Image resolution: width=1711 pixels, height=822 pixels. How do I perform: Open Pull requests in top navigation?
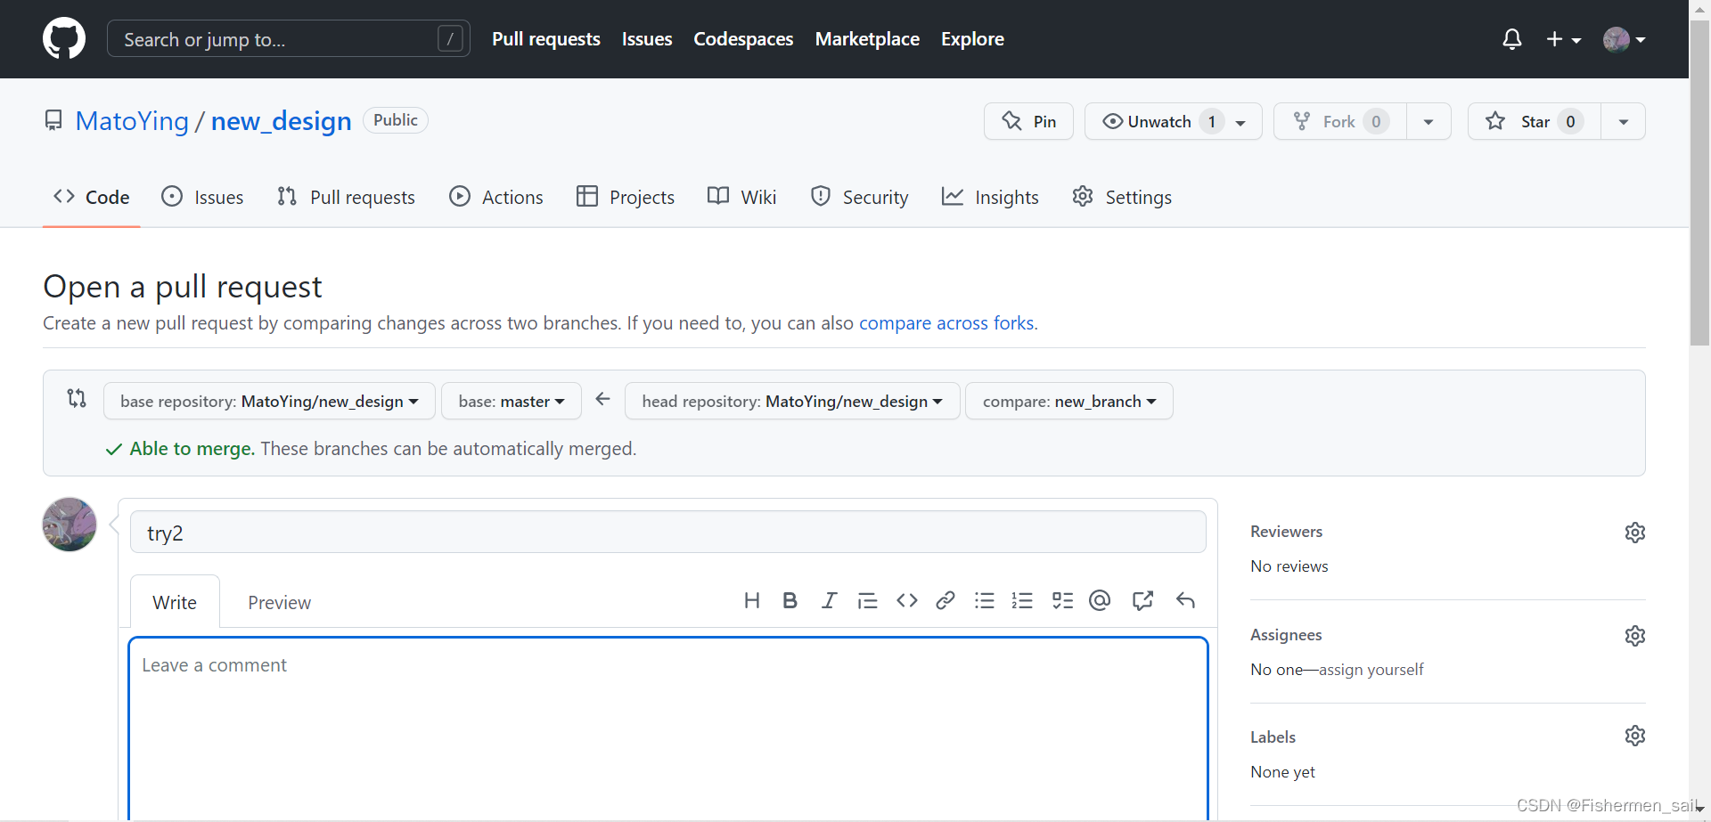tap(546, 39)
